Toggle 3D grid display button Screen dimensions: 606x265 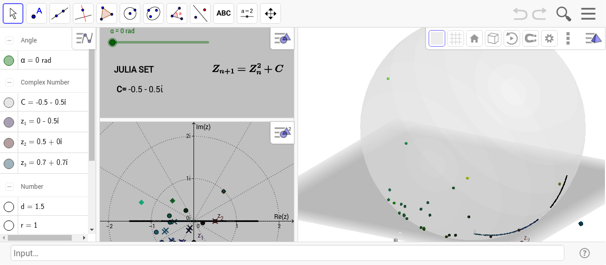coord(456,38)
